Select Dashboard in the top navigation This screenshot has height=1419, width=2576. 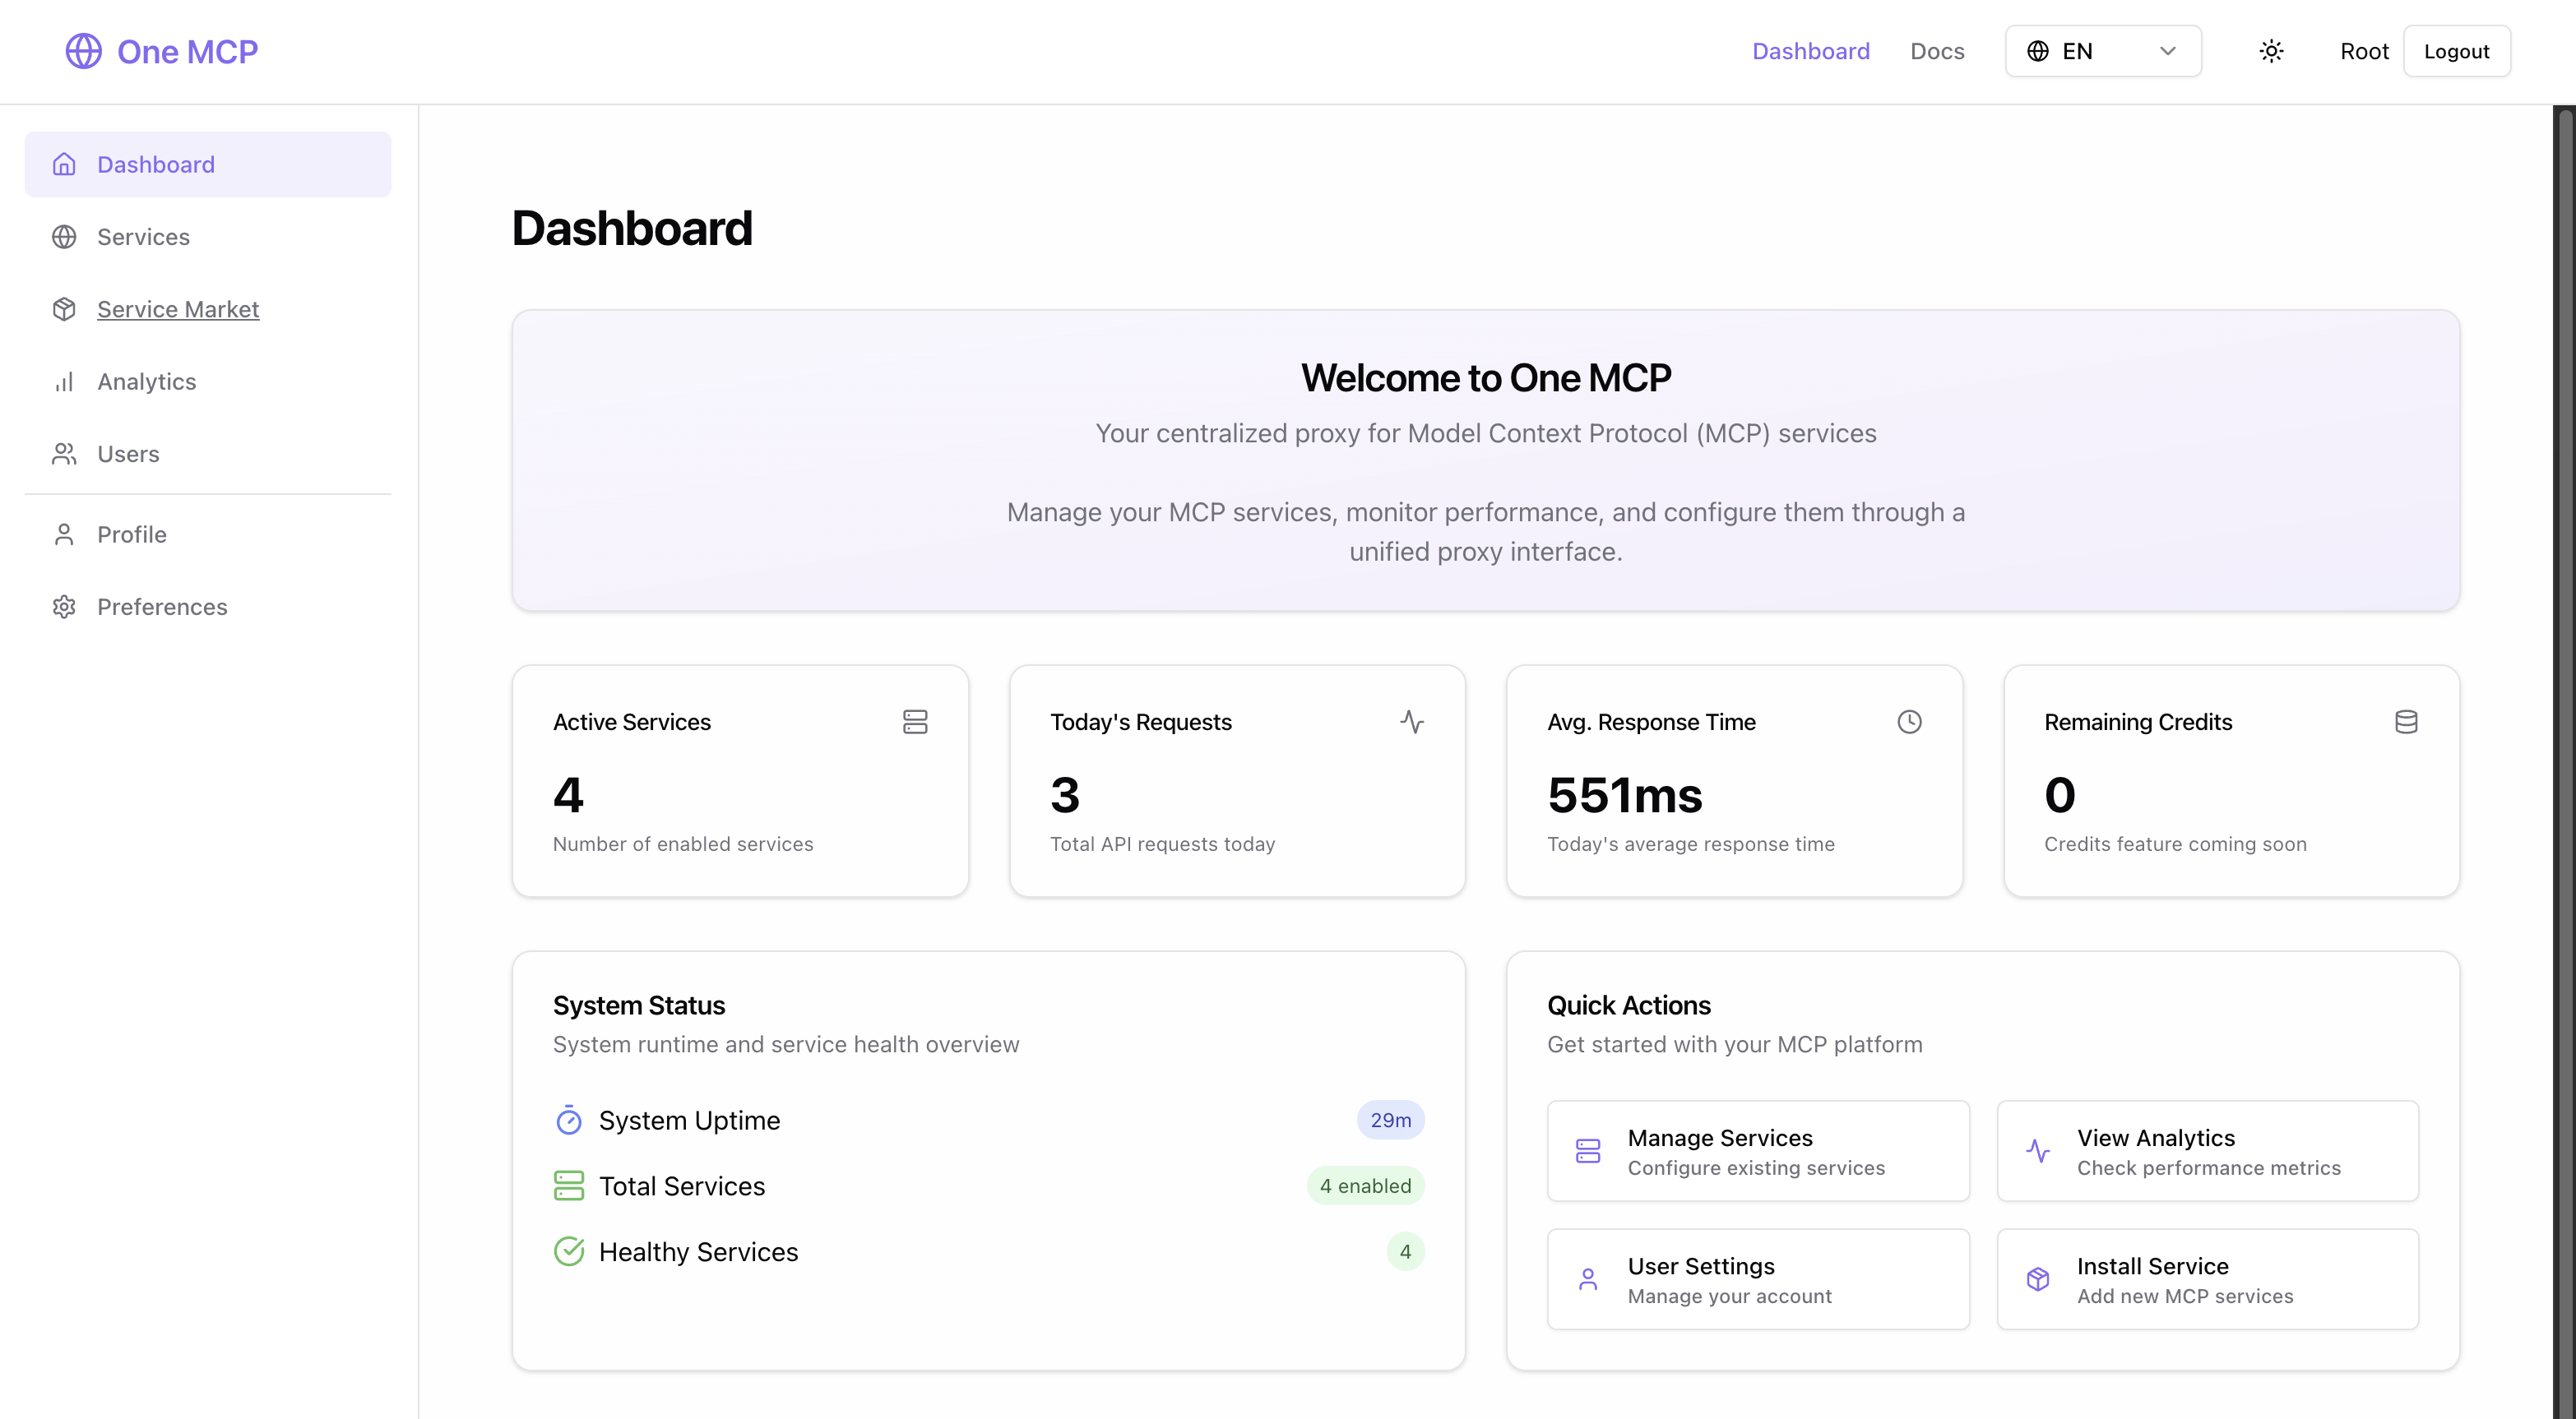[1811, 50]
